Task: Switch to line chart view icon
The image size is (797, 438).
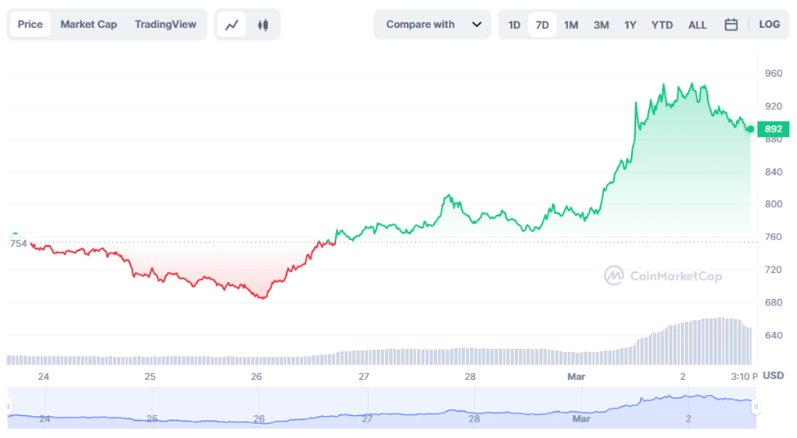Action: [231, 25]
